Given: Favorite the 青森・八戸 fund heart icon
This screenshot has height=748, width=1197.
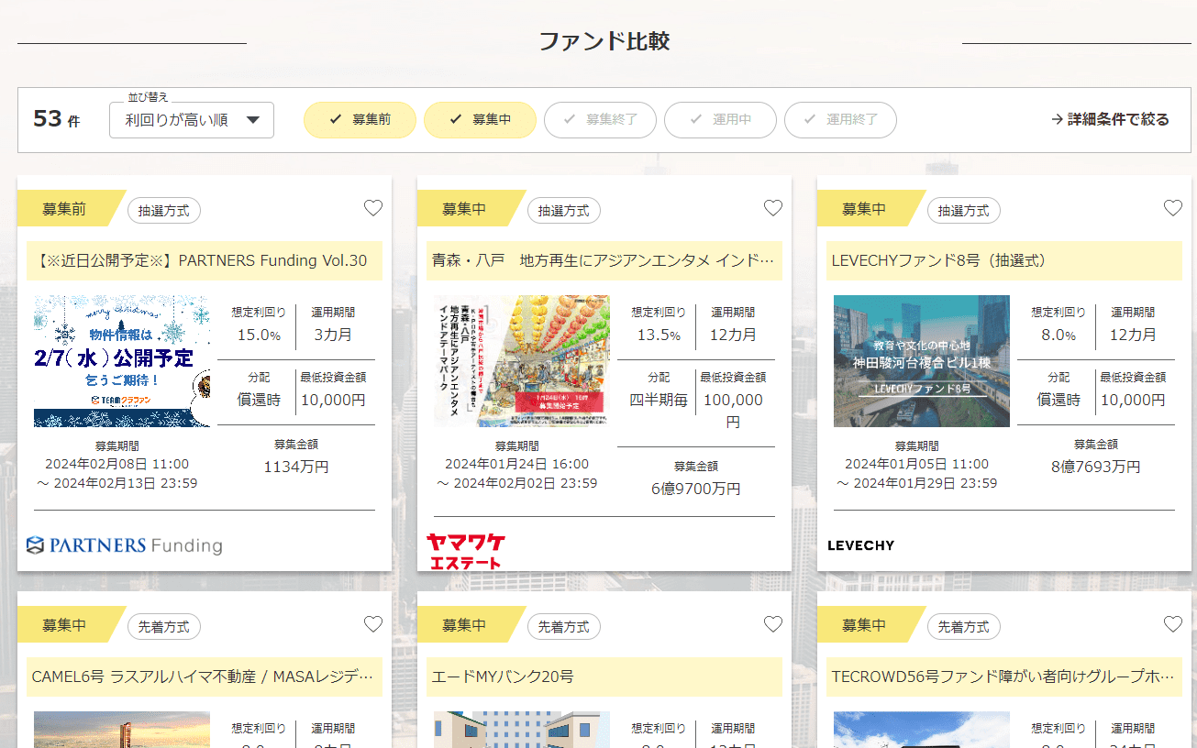Looking at the screenshot, I should coord(773,208).
